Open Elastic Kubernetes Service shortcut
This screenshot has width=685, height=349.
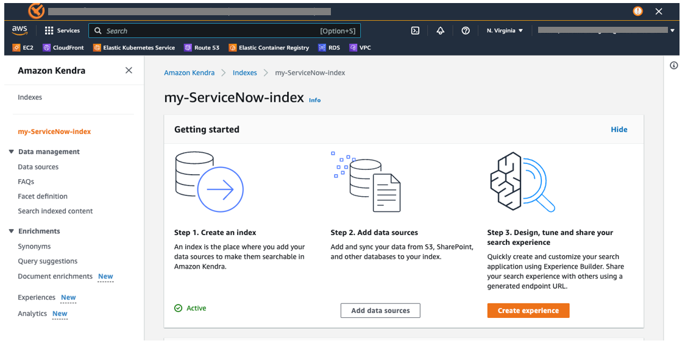point(134,48)
